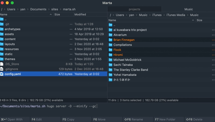Click '18 Apr 2019 at 10:29' date

click(x=89, y=34)
